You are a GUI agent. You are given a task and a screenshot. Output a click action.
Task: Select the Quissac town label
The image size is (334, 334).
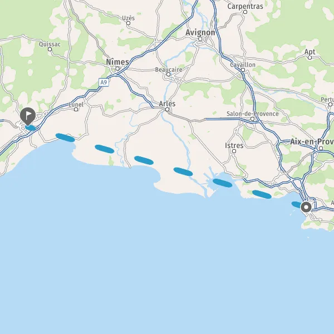click(50, 44)
